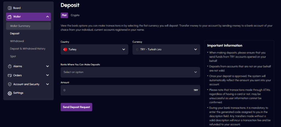Click the Turkish Lira symbol icon

137,49
